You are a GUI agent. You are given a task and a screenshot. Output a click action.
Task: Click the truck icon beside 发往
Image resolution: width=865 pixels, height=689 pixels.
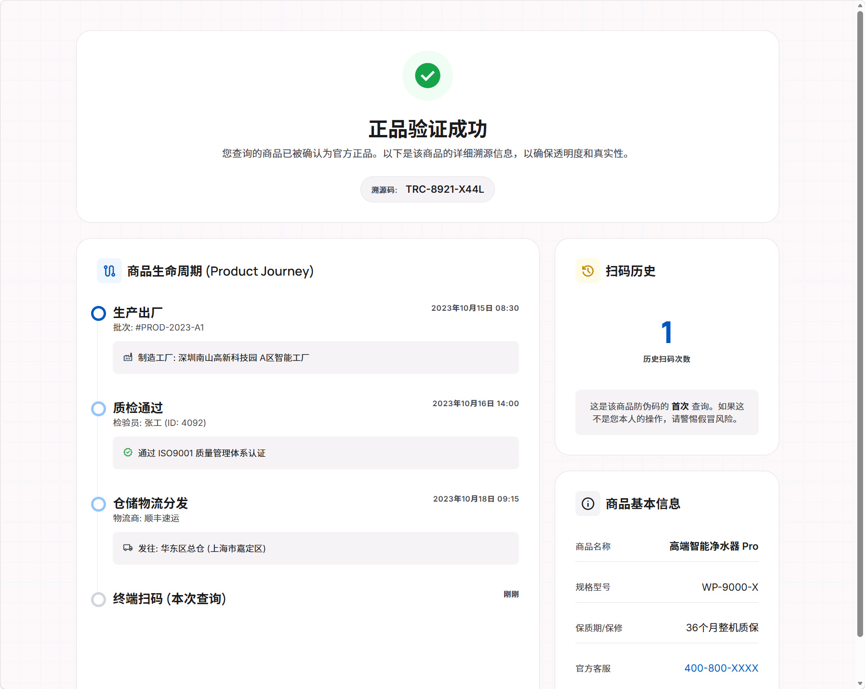tap(128, 548)
